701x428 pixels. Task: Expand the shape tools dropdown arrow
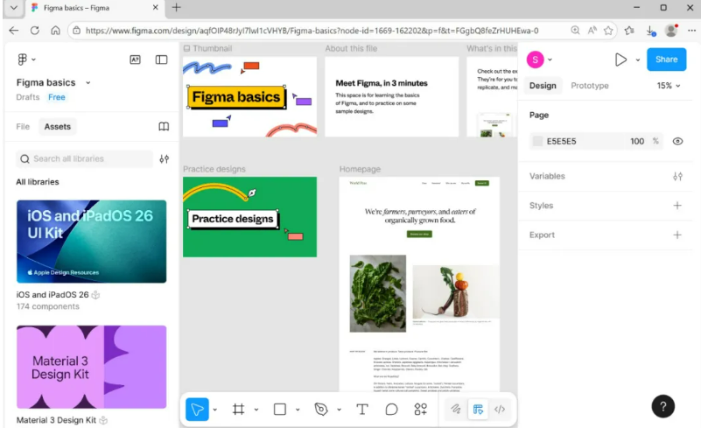(298, 410)
